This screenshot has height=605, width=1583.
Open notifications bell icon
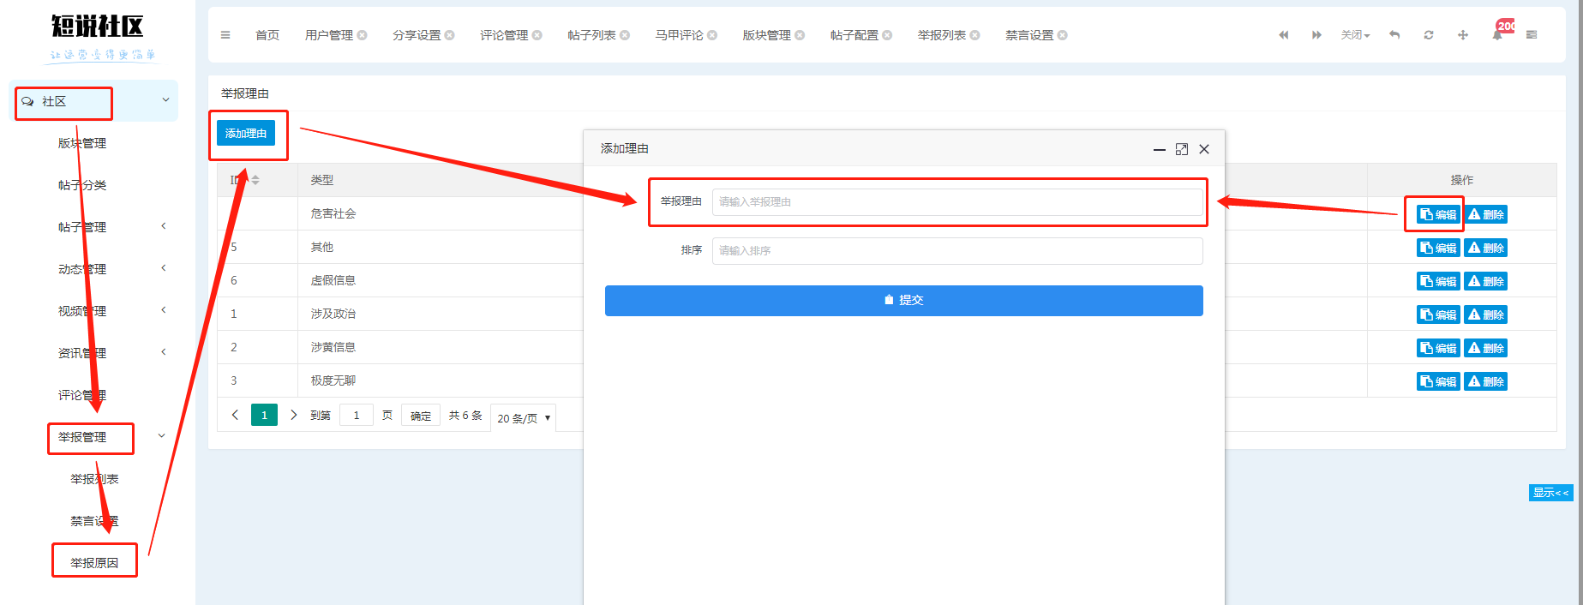tap(1497, 35)
